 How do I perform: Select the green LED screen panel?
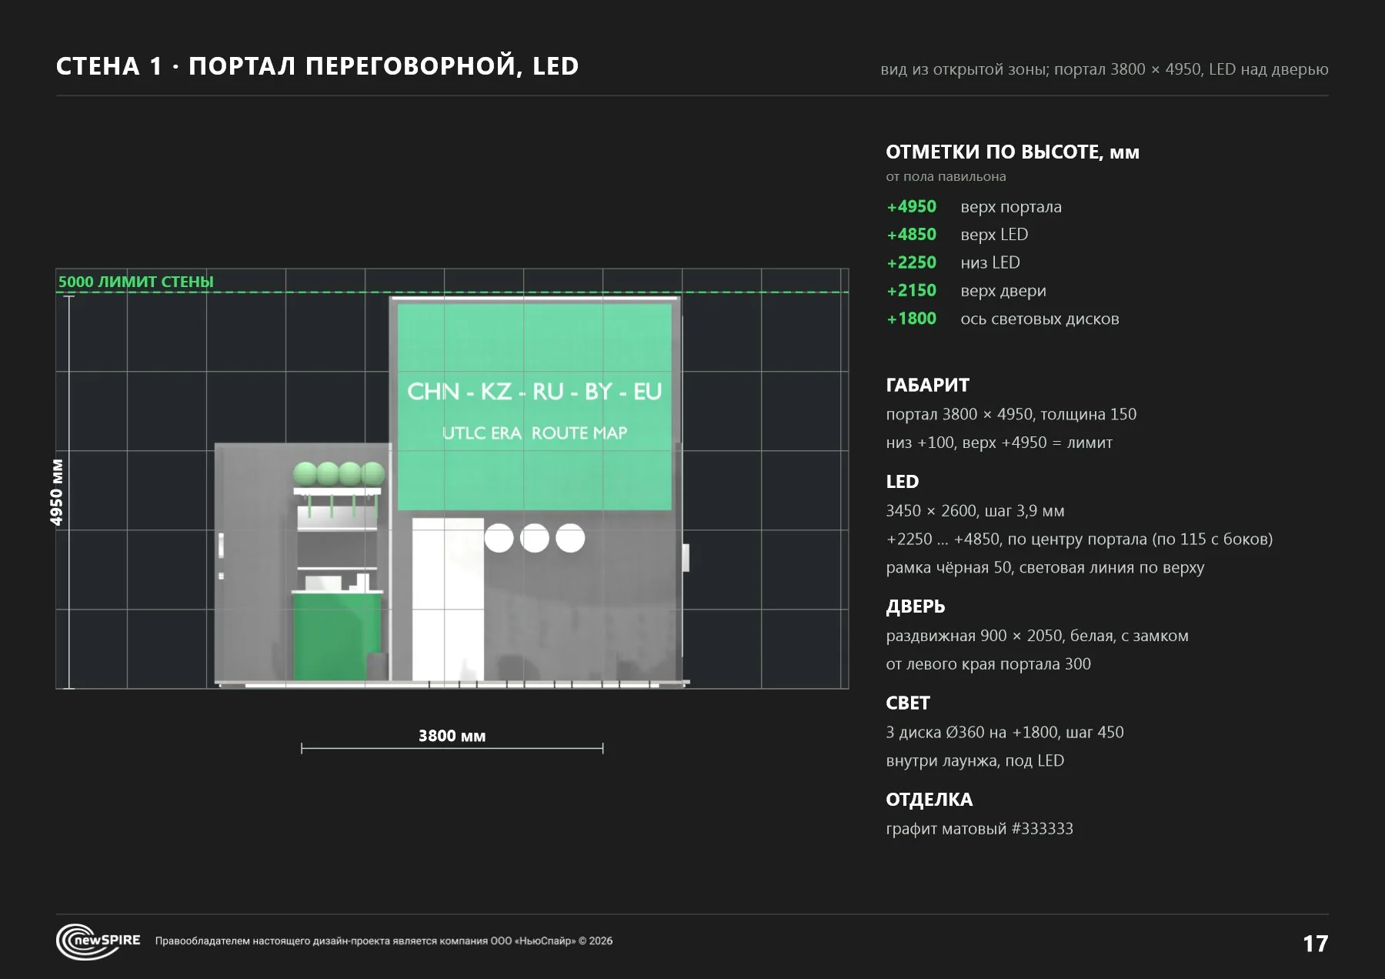tap(535, 406)
